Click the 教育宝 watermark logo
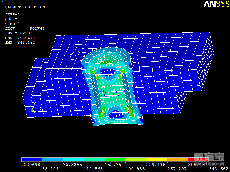The height and width of the screenshot is (172, 230). coord(209,158)
